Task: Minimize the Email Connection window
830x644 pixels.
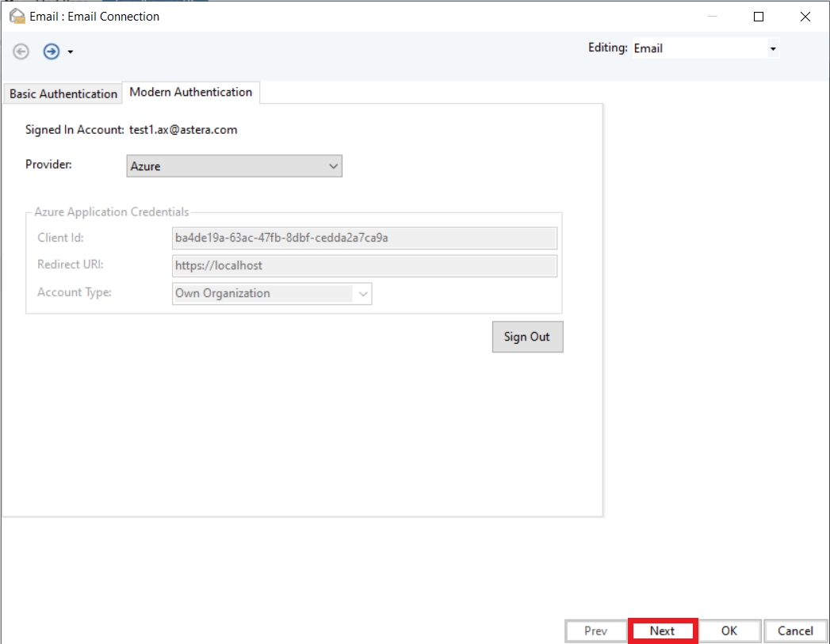Action: tap(713, 17)
